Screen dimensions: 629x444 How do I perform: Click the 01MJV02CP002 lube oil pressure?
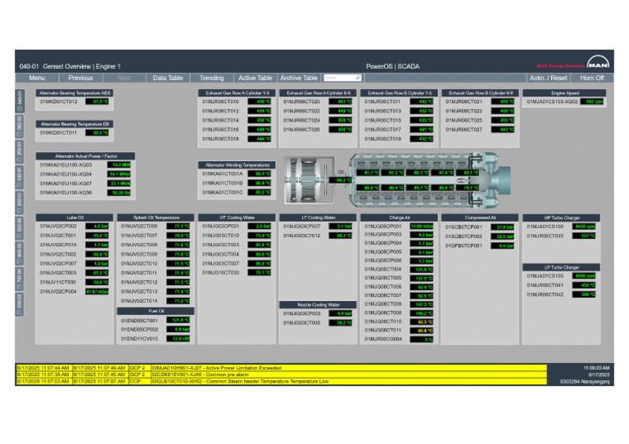pyautogui.click(x=97, y=226)
